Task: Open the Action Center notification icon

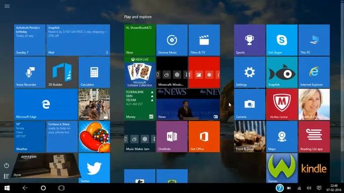Action: coord(319,188)
